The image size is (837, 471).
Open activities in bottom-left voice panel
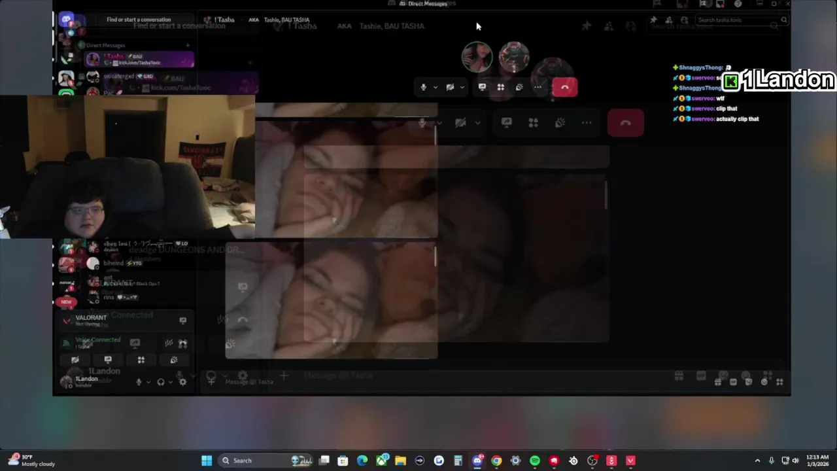pyautogui.click(x=141, y=360)
